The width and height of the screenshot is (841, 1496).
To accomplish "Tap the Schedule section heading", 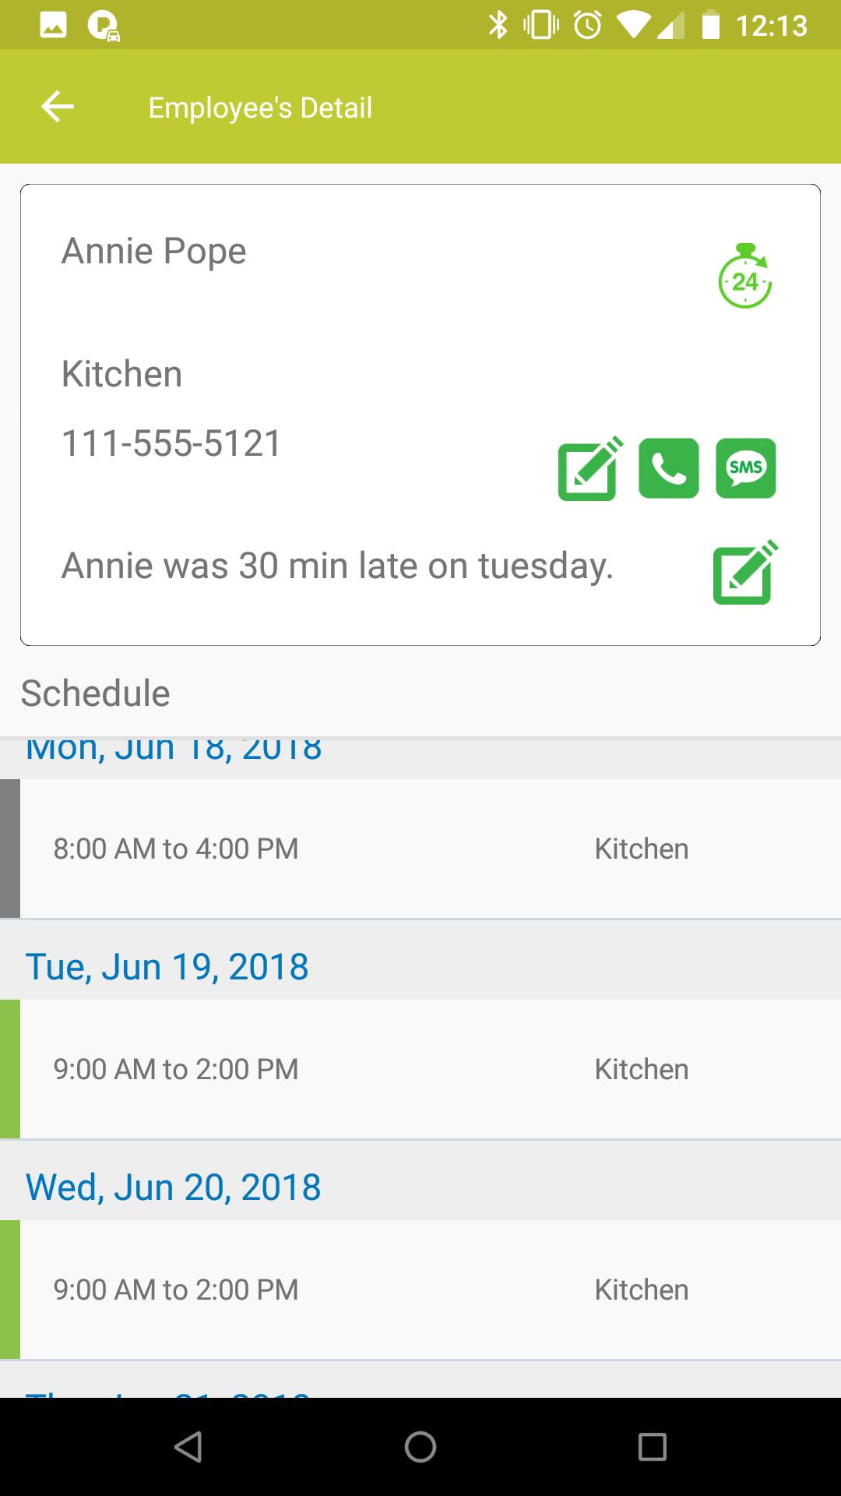I will [95, 693].
